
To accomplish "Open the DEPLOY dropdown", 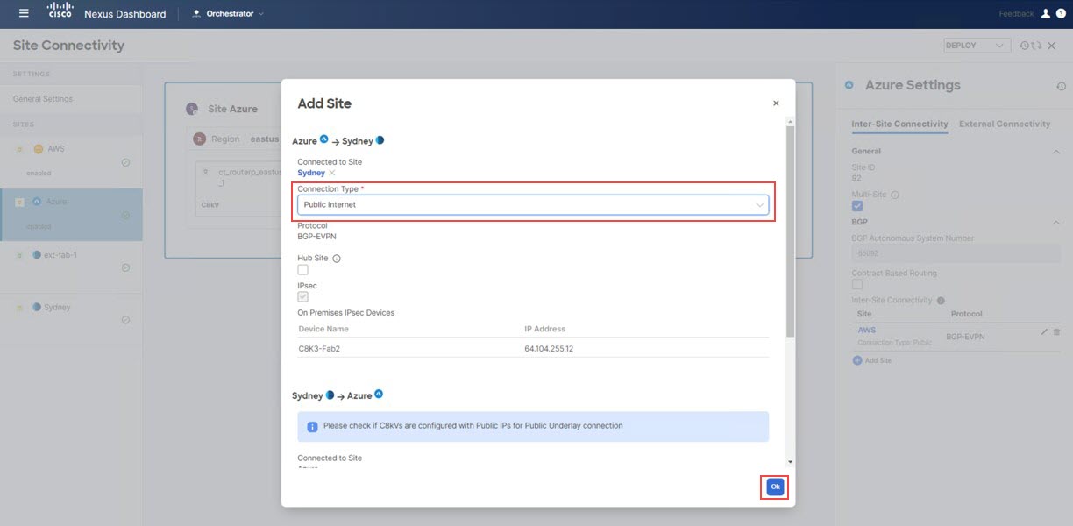I will (977, 45).
